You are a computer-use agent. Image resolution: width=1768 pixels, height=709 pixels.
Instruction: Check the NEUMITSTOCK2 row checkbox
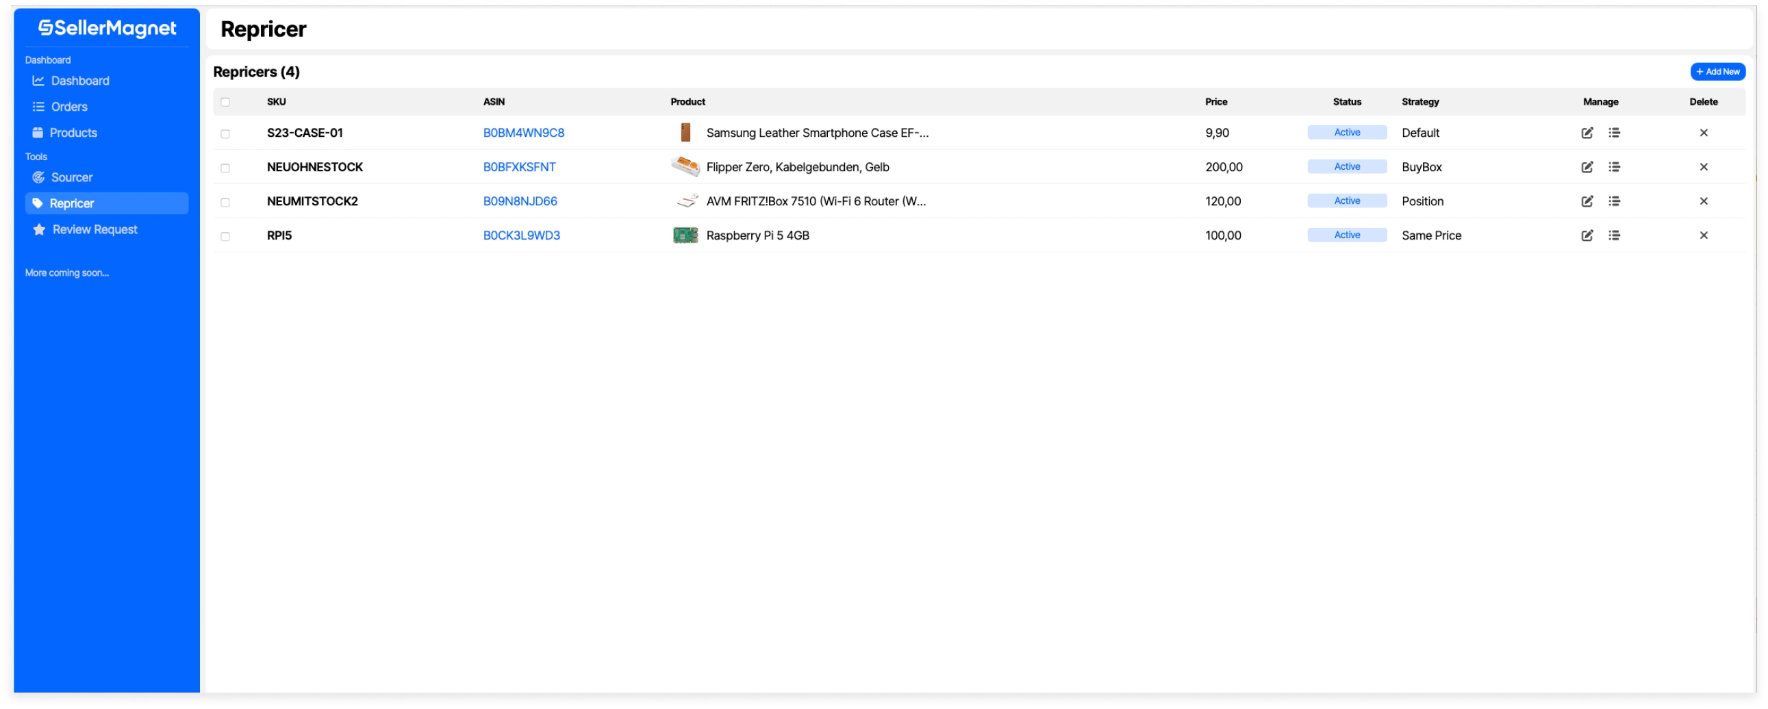(x=225, y=203)
